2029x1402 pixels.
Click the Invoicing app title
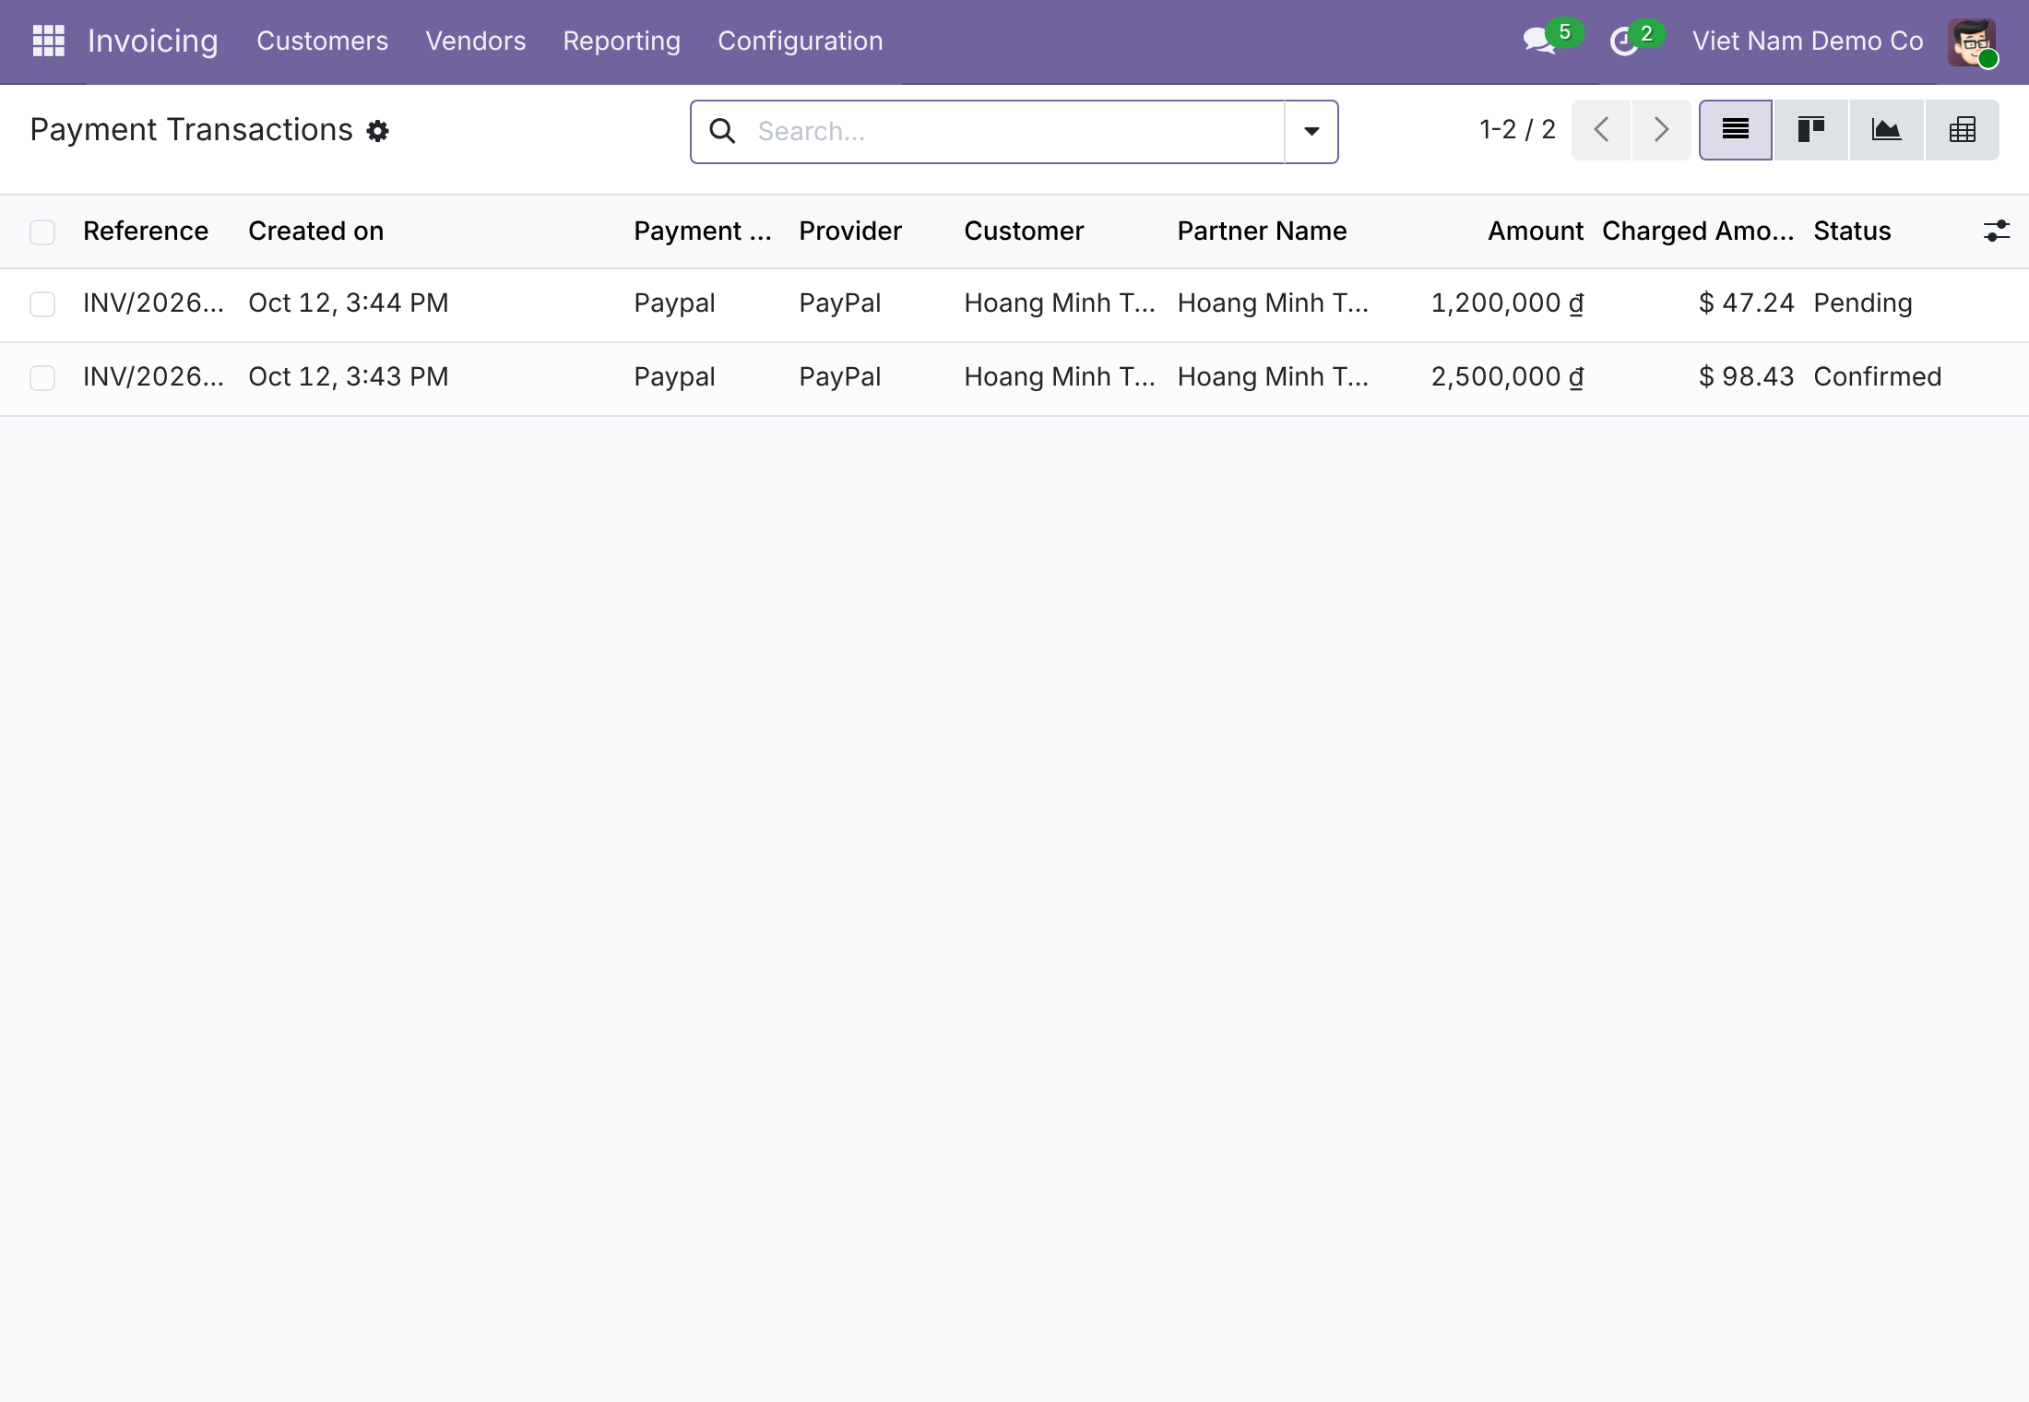tap(152, 42)
